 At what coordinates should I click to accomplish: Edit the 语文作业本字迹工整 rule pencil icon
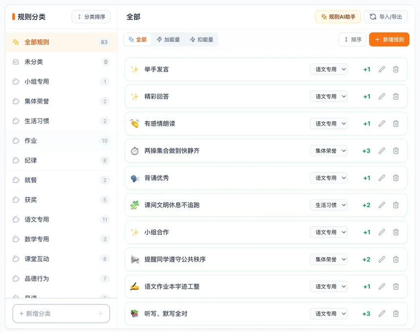tap(382, 287)
